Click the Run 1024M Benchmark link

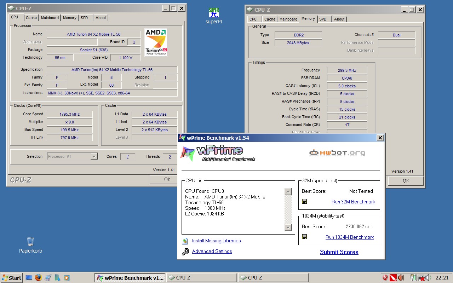[x=350, y=237]
